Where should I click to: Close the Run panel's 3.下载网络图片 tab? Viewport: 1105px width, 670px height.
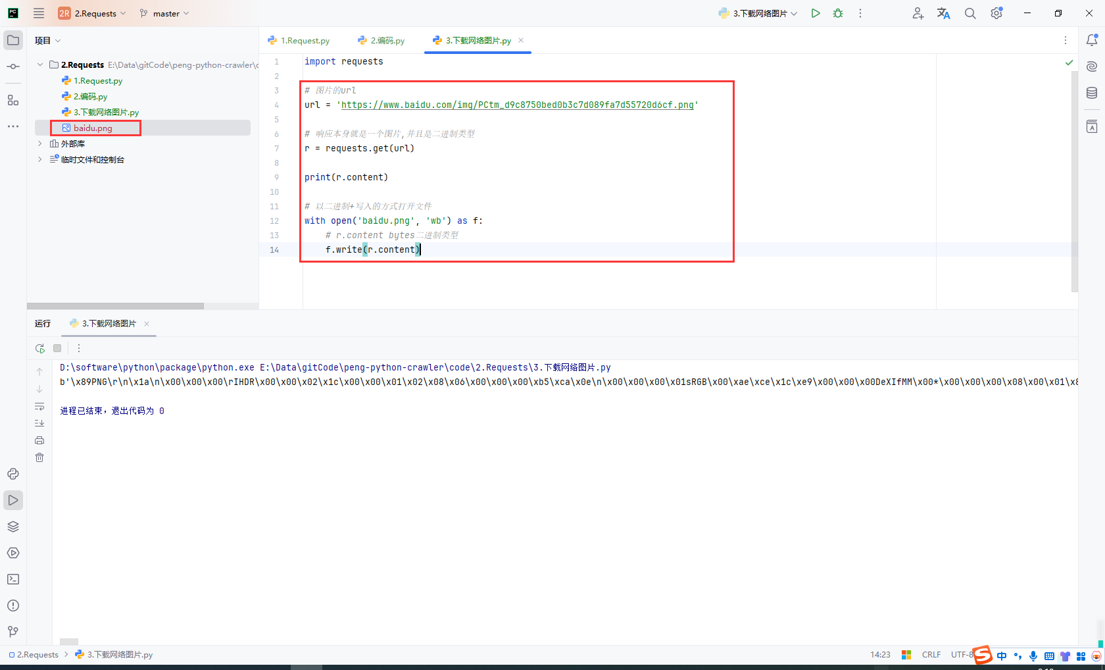[x=147, y=323]
